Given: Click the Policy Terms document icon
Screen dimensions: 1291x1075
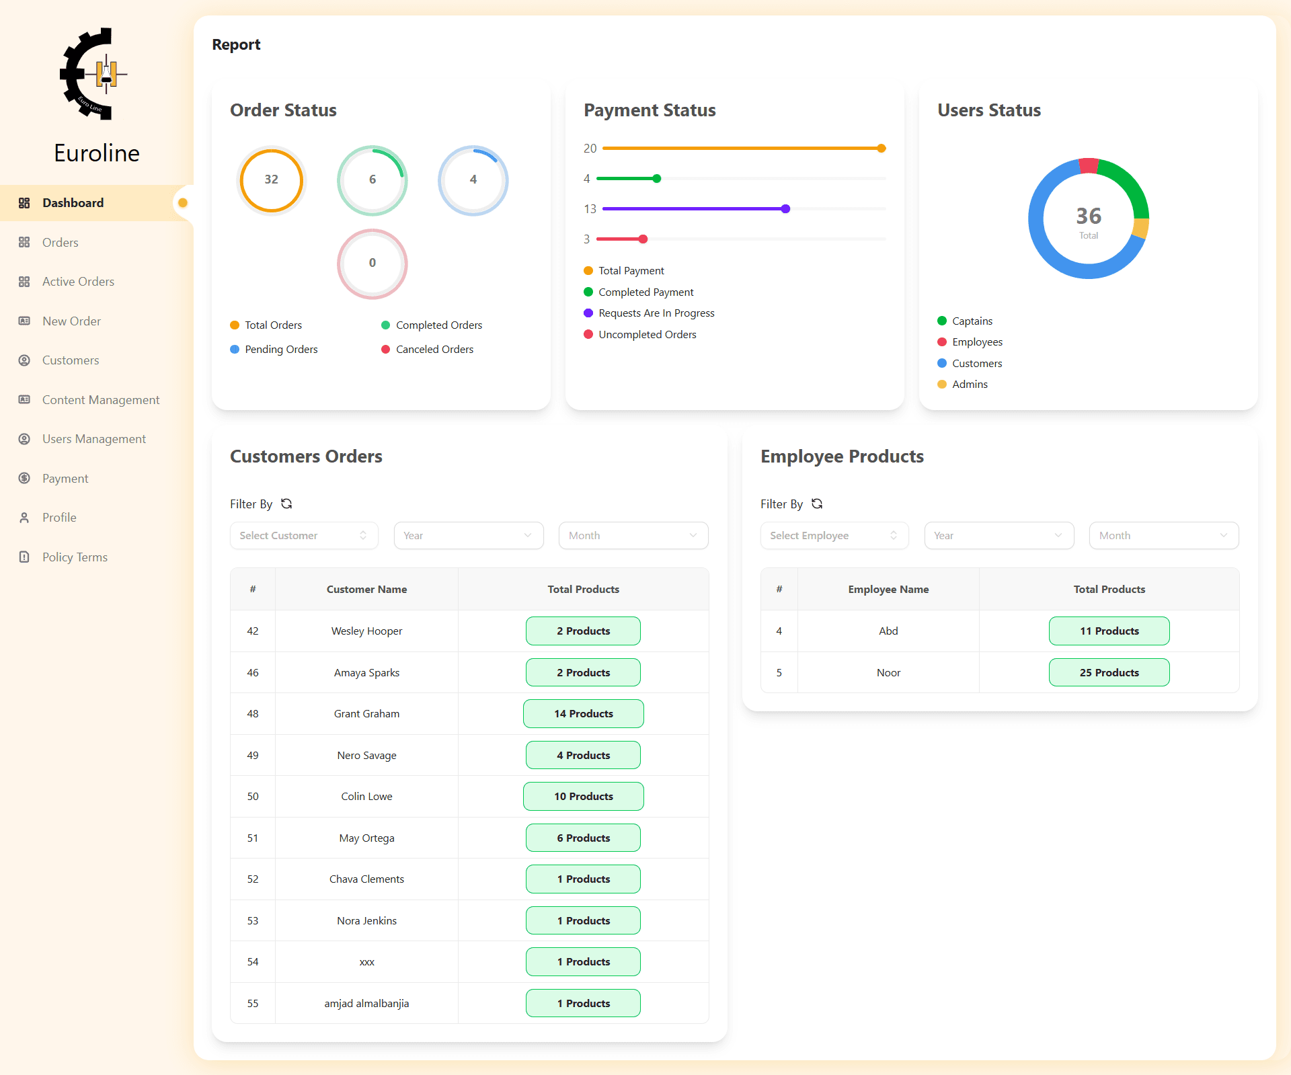Looking at the screenshot, I should click(x=24, y=557).
